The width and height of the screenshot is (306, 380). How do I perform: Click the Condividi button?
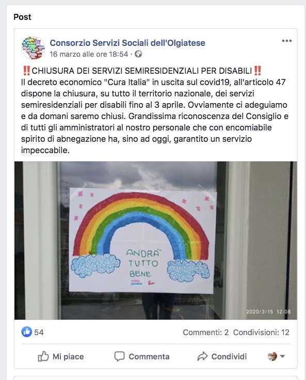coord(222,356)
